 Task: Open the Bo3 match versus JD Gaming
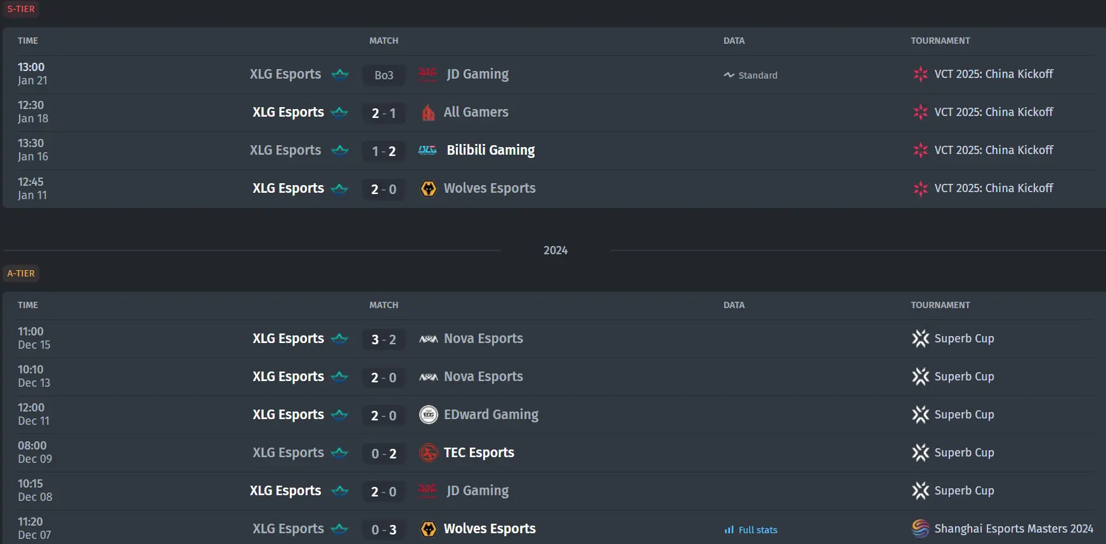[384, 75]
